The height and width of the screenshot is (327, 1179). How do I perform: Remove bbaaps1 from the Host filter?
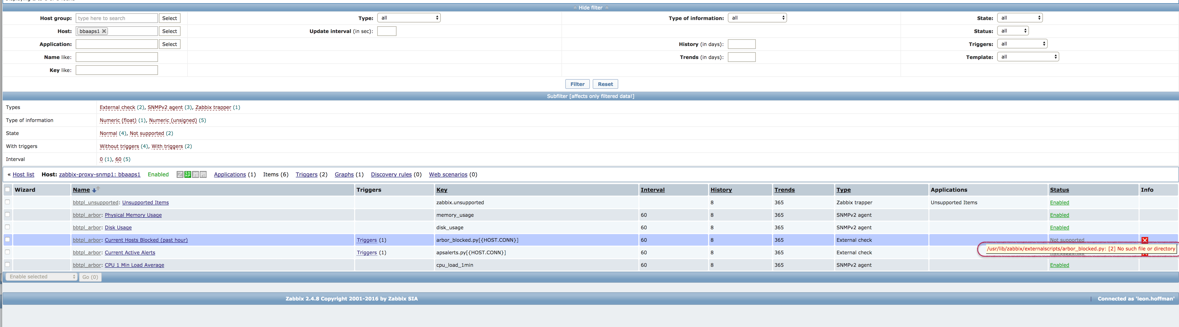coord(104,31)
